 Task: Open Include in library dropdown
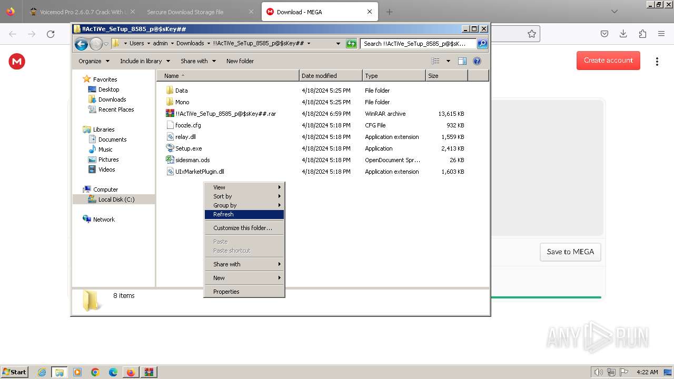point(145,61)
